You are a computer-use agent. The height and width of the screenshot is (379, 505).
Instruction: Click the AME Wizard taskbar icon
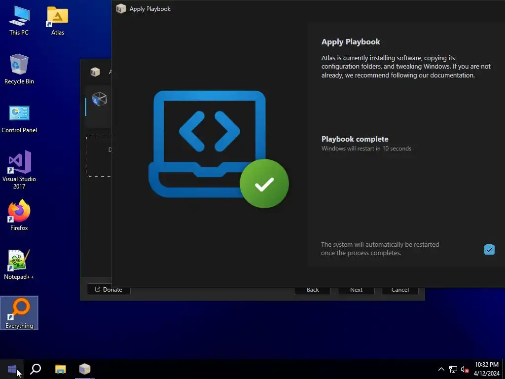tap(85, 369)
